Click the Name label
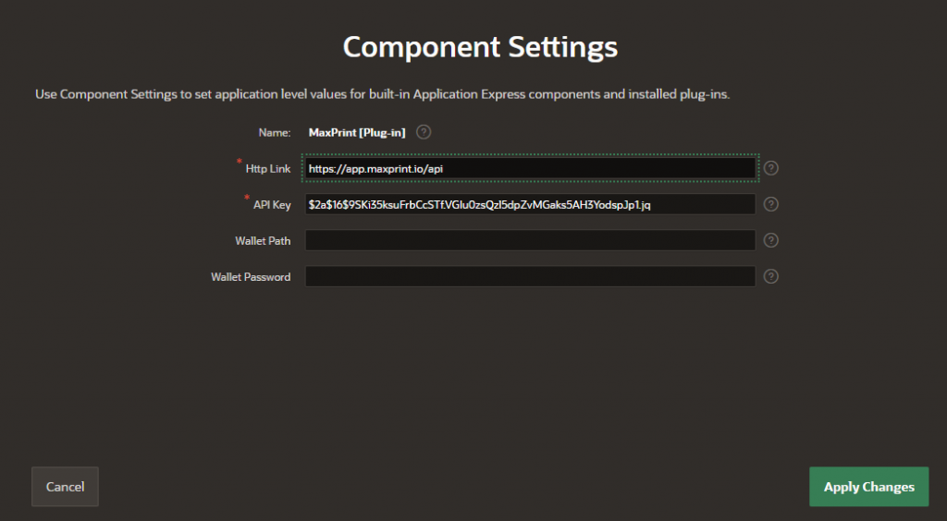 tap(275, 133)
